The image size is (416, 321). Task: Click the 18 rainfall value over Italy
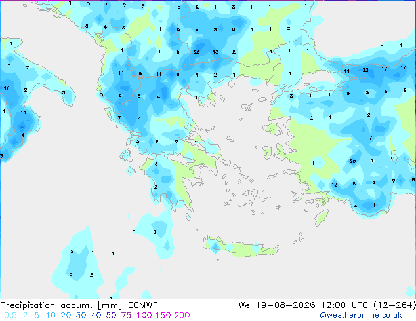point(7,88)
